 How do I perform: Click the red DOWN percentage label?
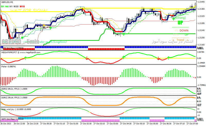[184, 30]
